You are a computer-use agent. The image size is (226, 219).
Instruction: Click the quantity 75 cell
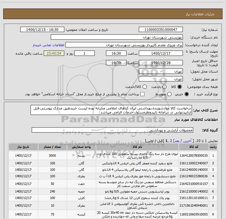coord(52,214)
